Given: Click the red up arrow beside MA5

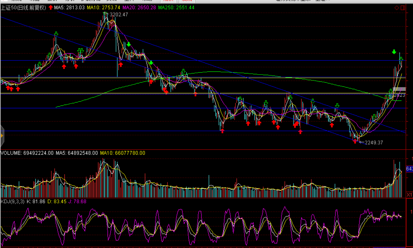Looking at the screenshot, I should click(51, 7).
